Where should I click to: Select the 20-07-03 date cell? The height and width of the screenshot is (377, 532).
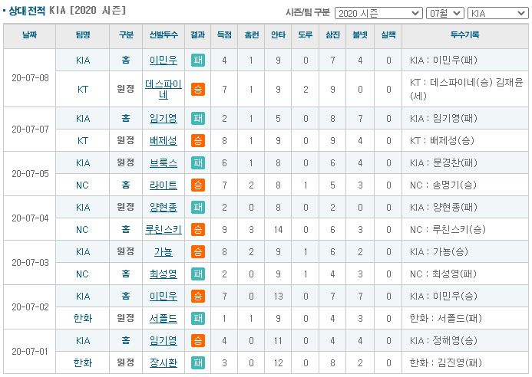30,263
